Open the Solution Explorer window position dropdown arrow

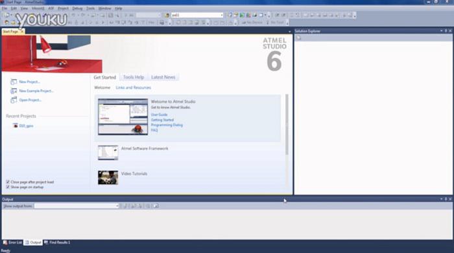(441, 30)
